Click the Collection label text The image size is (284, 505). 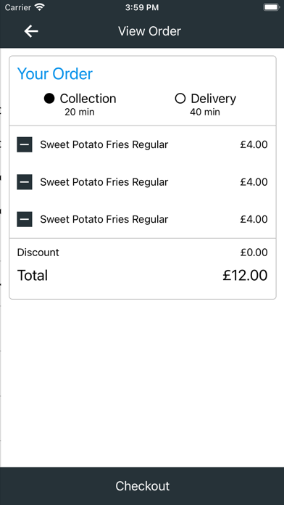(x=88, y=99)
